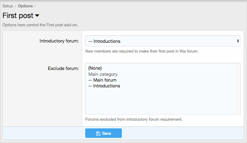
Task: Click the Exclude forum list scrollbar
Action: [239, 89]
